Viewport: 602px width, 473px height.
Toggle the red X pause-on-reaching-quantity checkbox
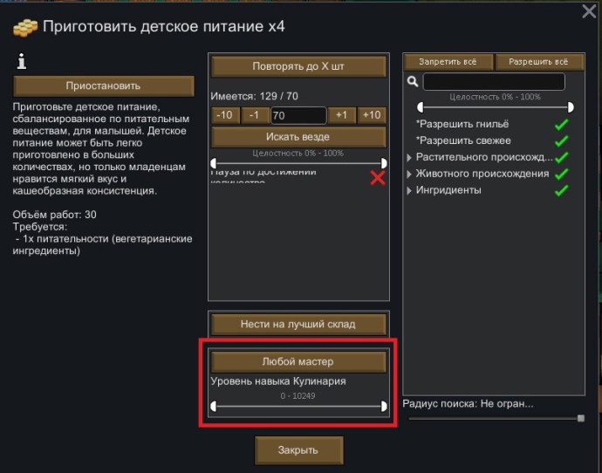click(x=377, y=178)
